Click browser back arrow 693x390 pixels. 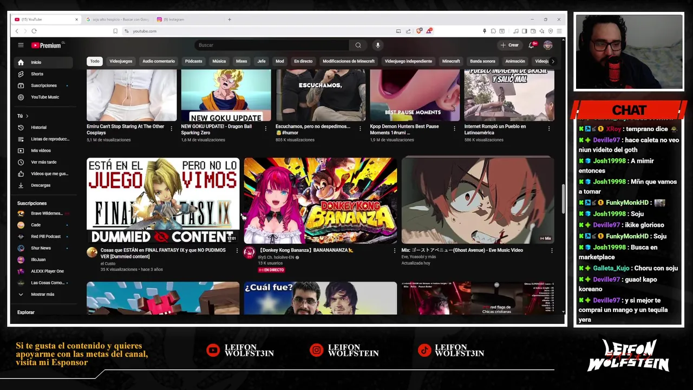(17, 31)
